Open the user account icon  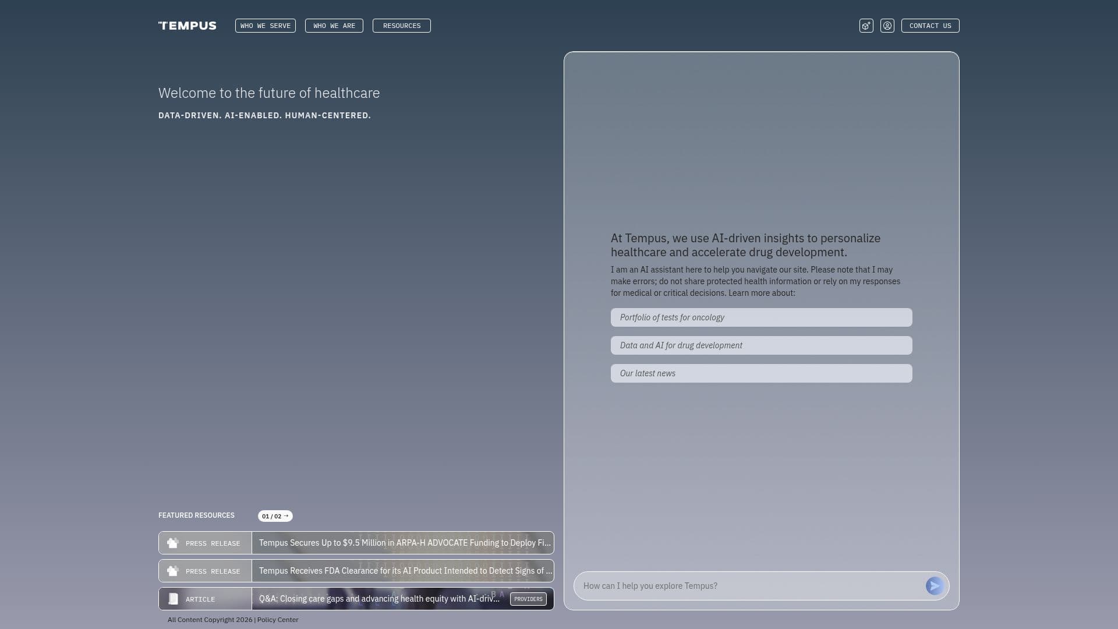point(887,26)
